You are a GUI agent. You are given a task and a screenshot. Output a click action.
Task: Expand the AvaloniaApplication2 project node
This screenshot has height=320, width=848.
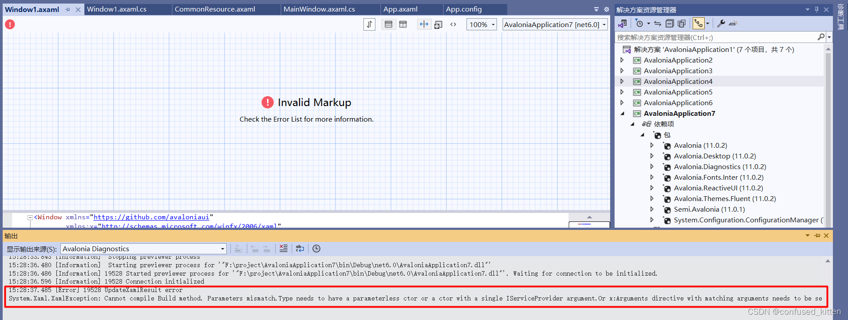click(x=622, y=60)
